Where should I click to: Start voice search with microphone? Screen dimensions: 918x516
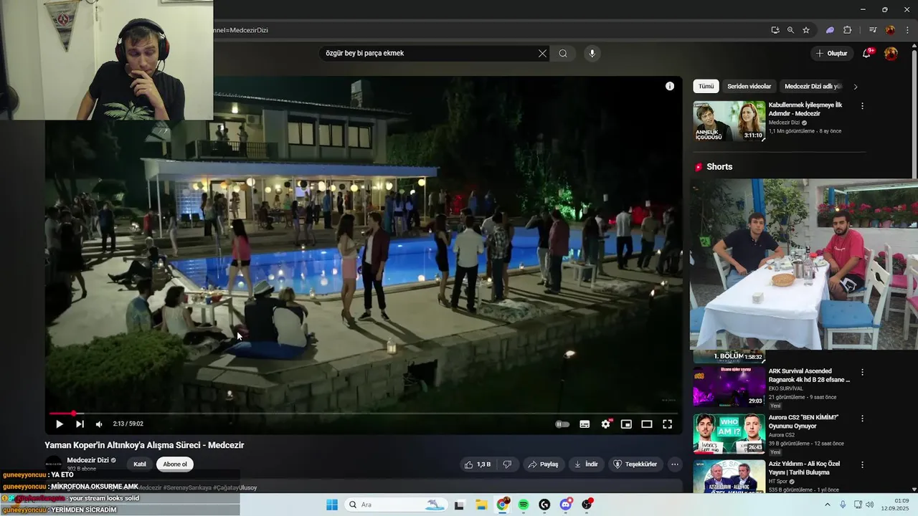click(592, 53)
